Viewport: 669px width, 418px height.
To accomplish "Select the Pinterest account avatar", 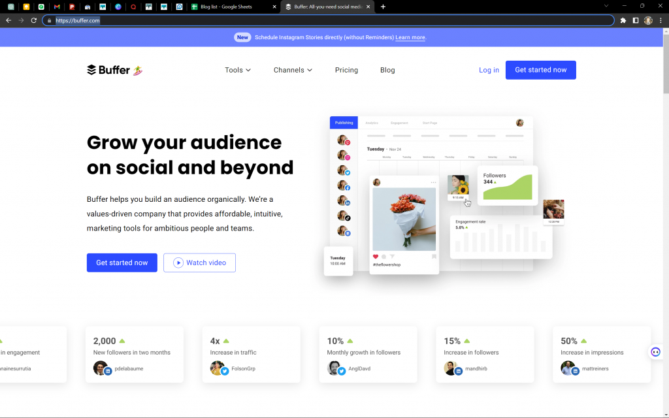I will (x=344, y=140).
